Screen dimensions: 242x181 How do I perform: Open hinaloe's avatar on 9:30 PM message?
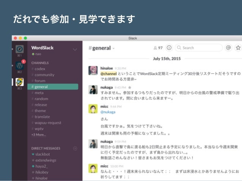(93, 70)
